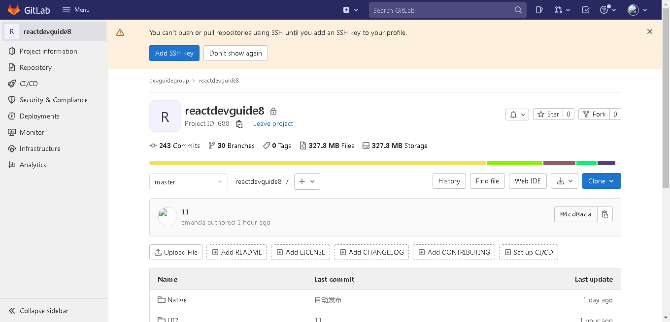Image resolution: width=670 pixels, height=322 pixels.
Task: Open the Merge requests dropdown icon
Action: coord(562,10)
